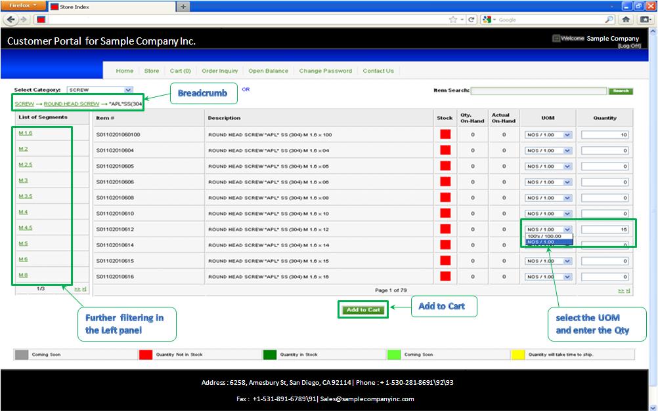This screenshot has width=658, height=411.
Task: Open UOM dropdown for item S01102010610
Action: click(x=548, y=214)
